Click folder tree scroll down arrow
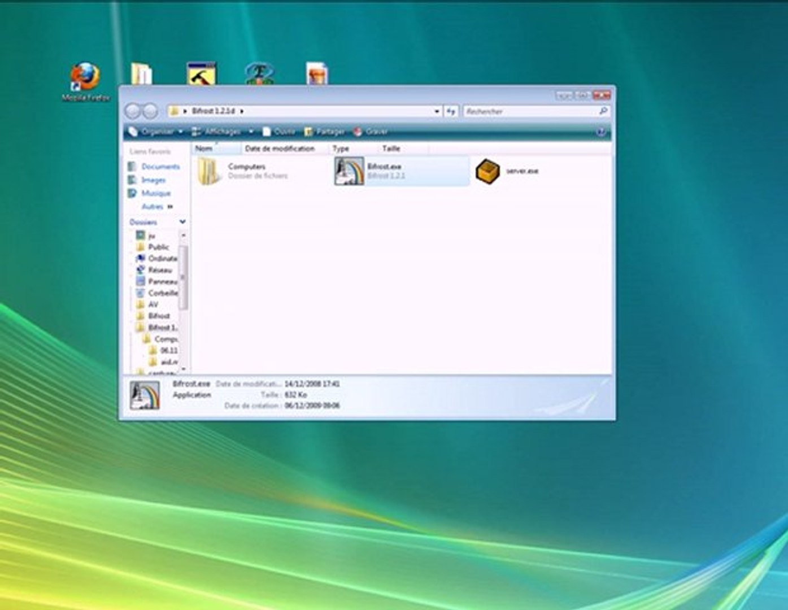This screenshot has width=788, height=610. click(x=183, y=369)
